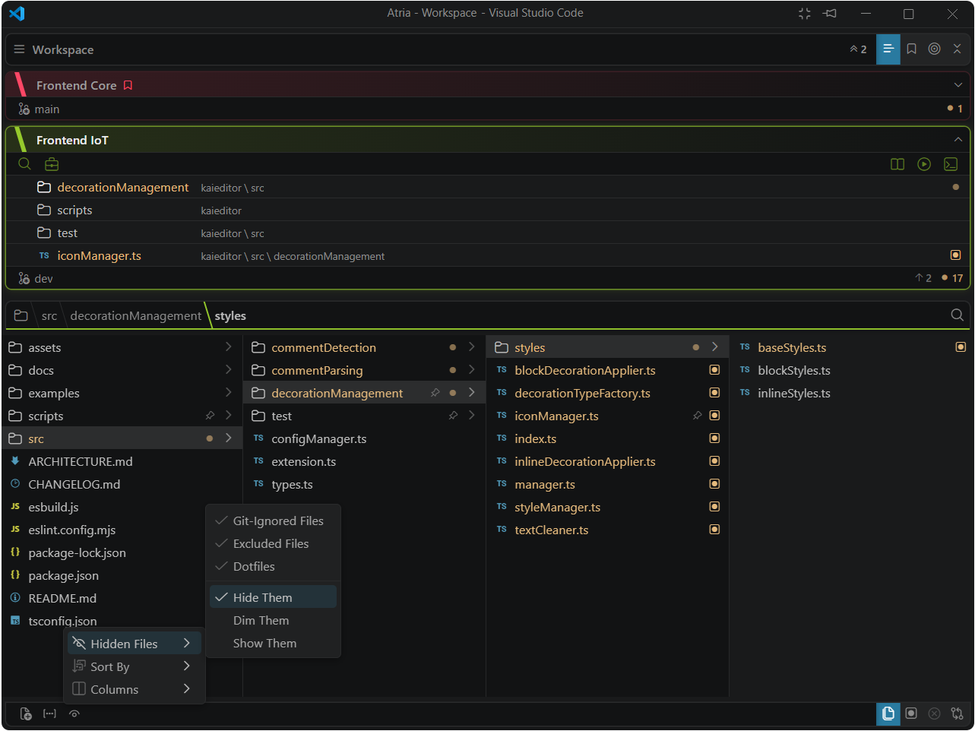Open styleManager.ts file
975x731 pixels.
pyautogui.click(x=558, y=508)
